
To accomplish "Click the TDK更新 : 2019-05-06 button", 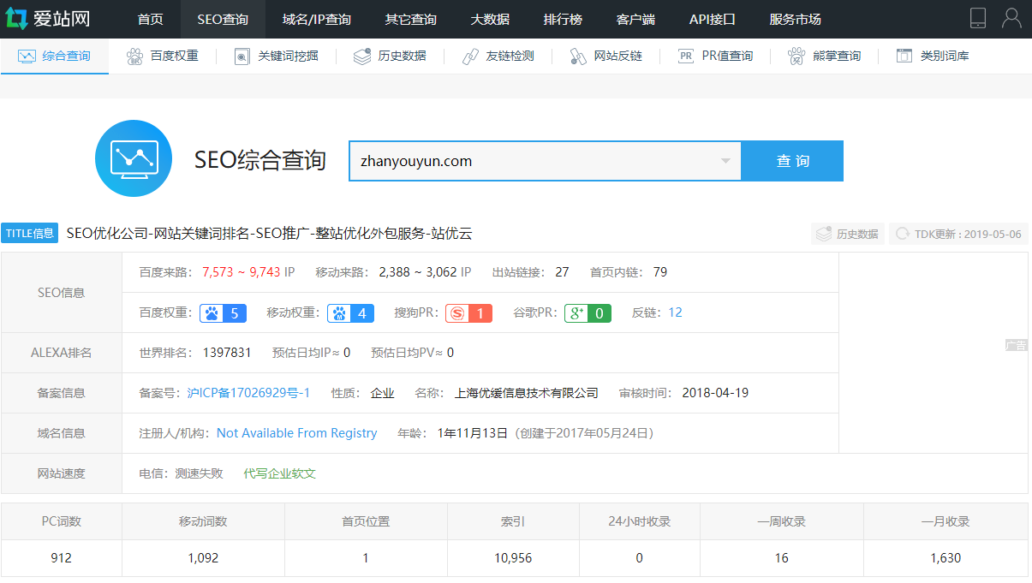I will point(958,234).
